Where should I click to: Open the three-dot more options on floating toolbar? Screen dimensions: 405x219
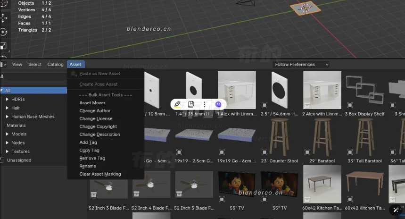tap(204, 104)
